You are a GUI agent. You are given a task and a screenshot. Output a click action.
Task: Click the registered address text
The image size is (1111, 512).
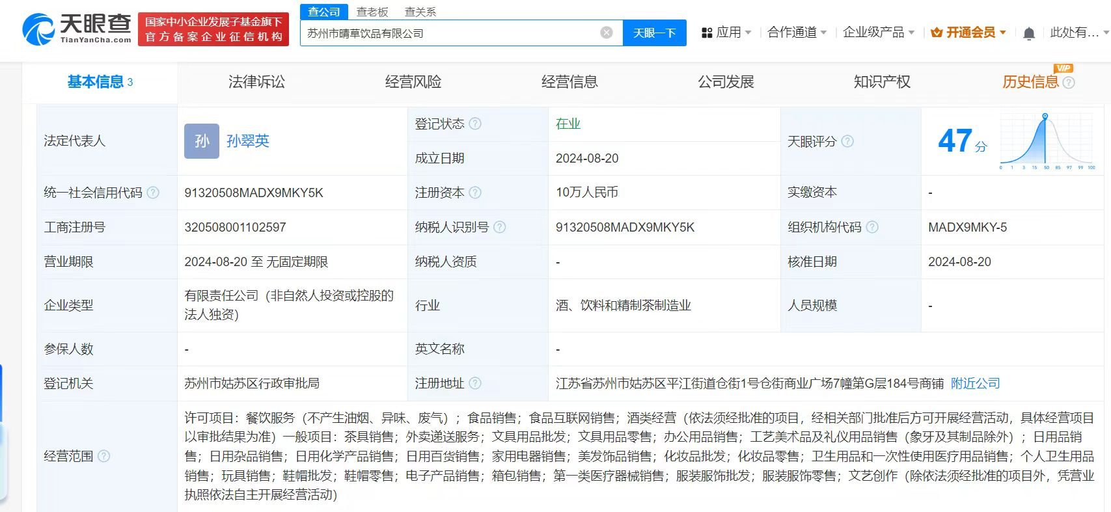(750, 383)
